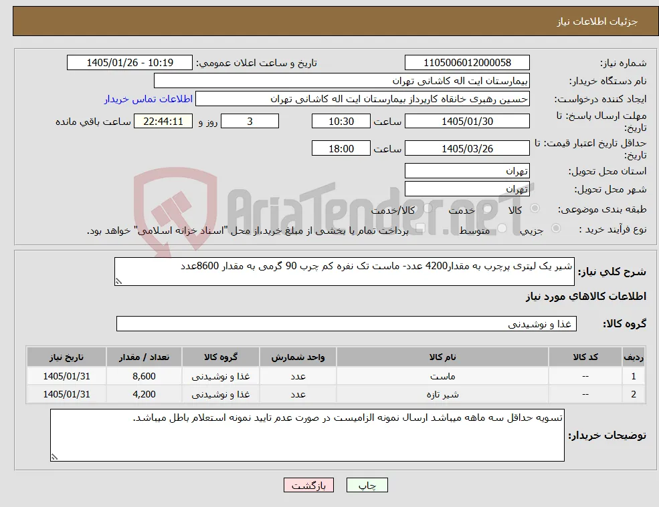659x507 pixels.
Task: Click the request creator name field
Action: pyautogui.click(x=362, y=99)
